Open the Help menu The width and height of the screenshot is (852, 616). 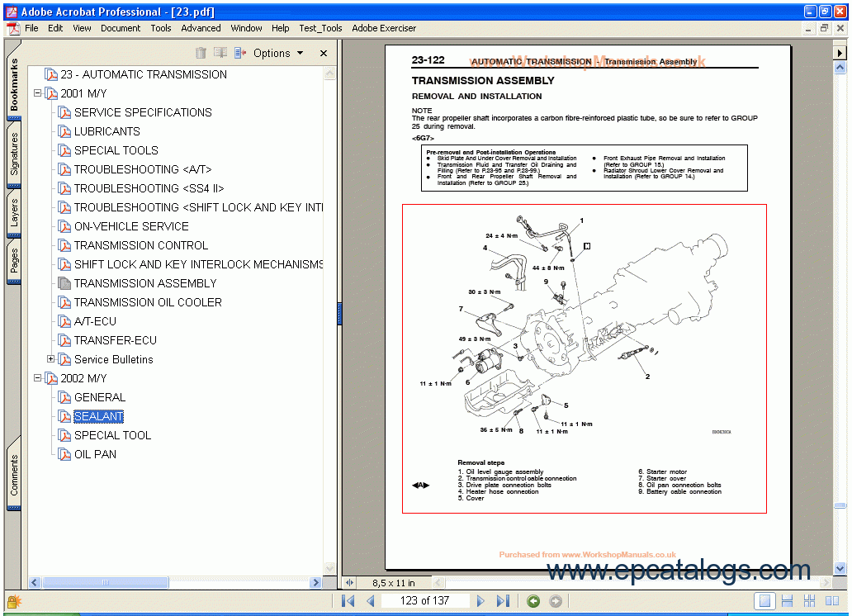point(281,28)
